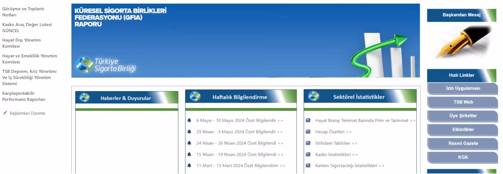Open 11 Mart - 15 Mart 2024 summary
503x174 pixels.
pyautogui.click(x=241, y=165)
